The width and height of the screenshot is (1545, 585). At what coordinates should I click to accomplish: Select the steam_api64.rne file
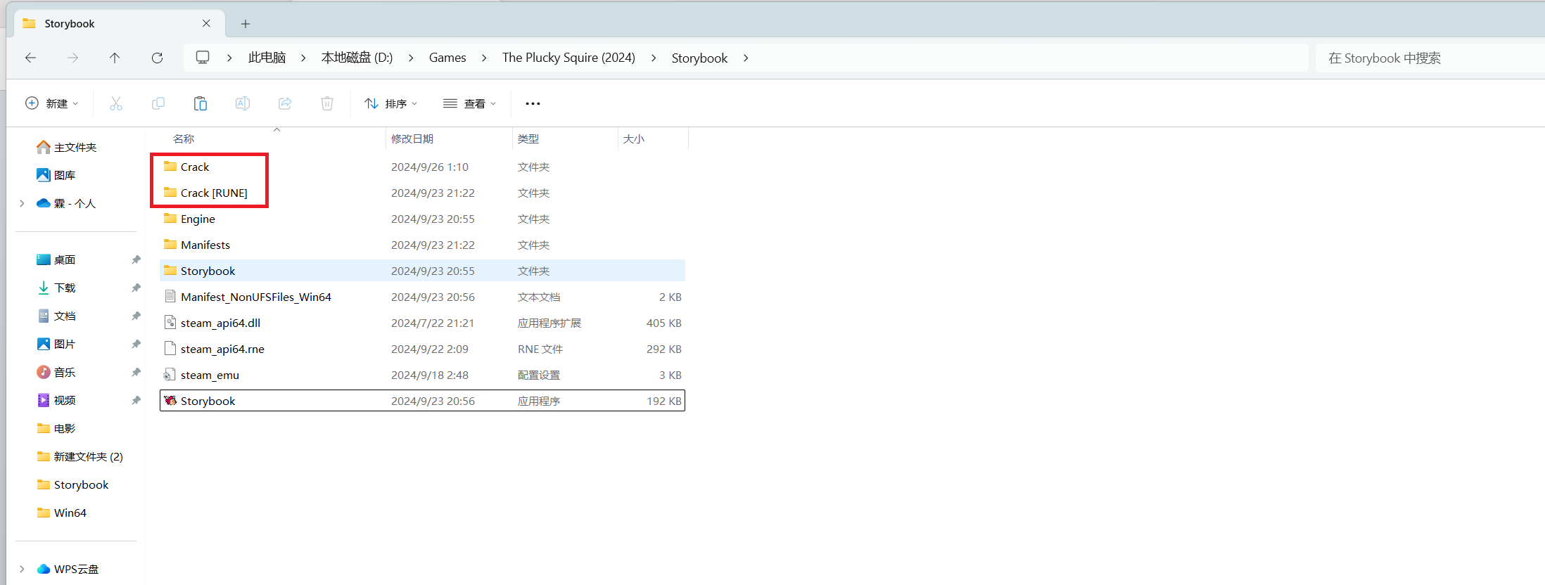(x=422, y=349)
